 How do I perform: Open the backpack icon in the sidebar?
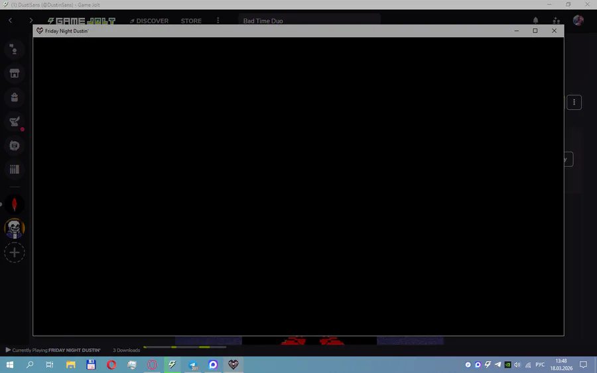tap(15, 97)
